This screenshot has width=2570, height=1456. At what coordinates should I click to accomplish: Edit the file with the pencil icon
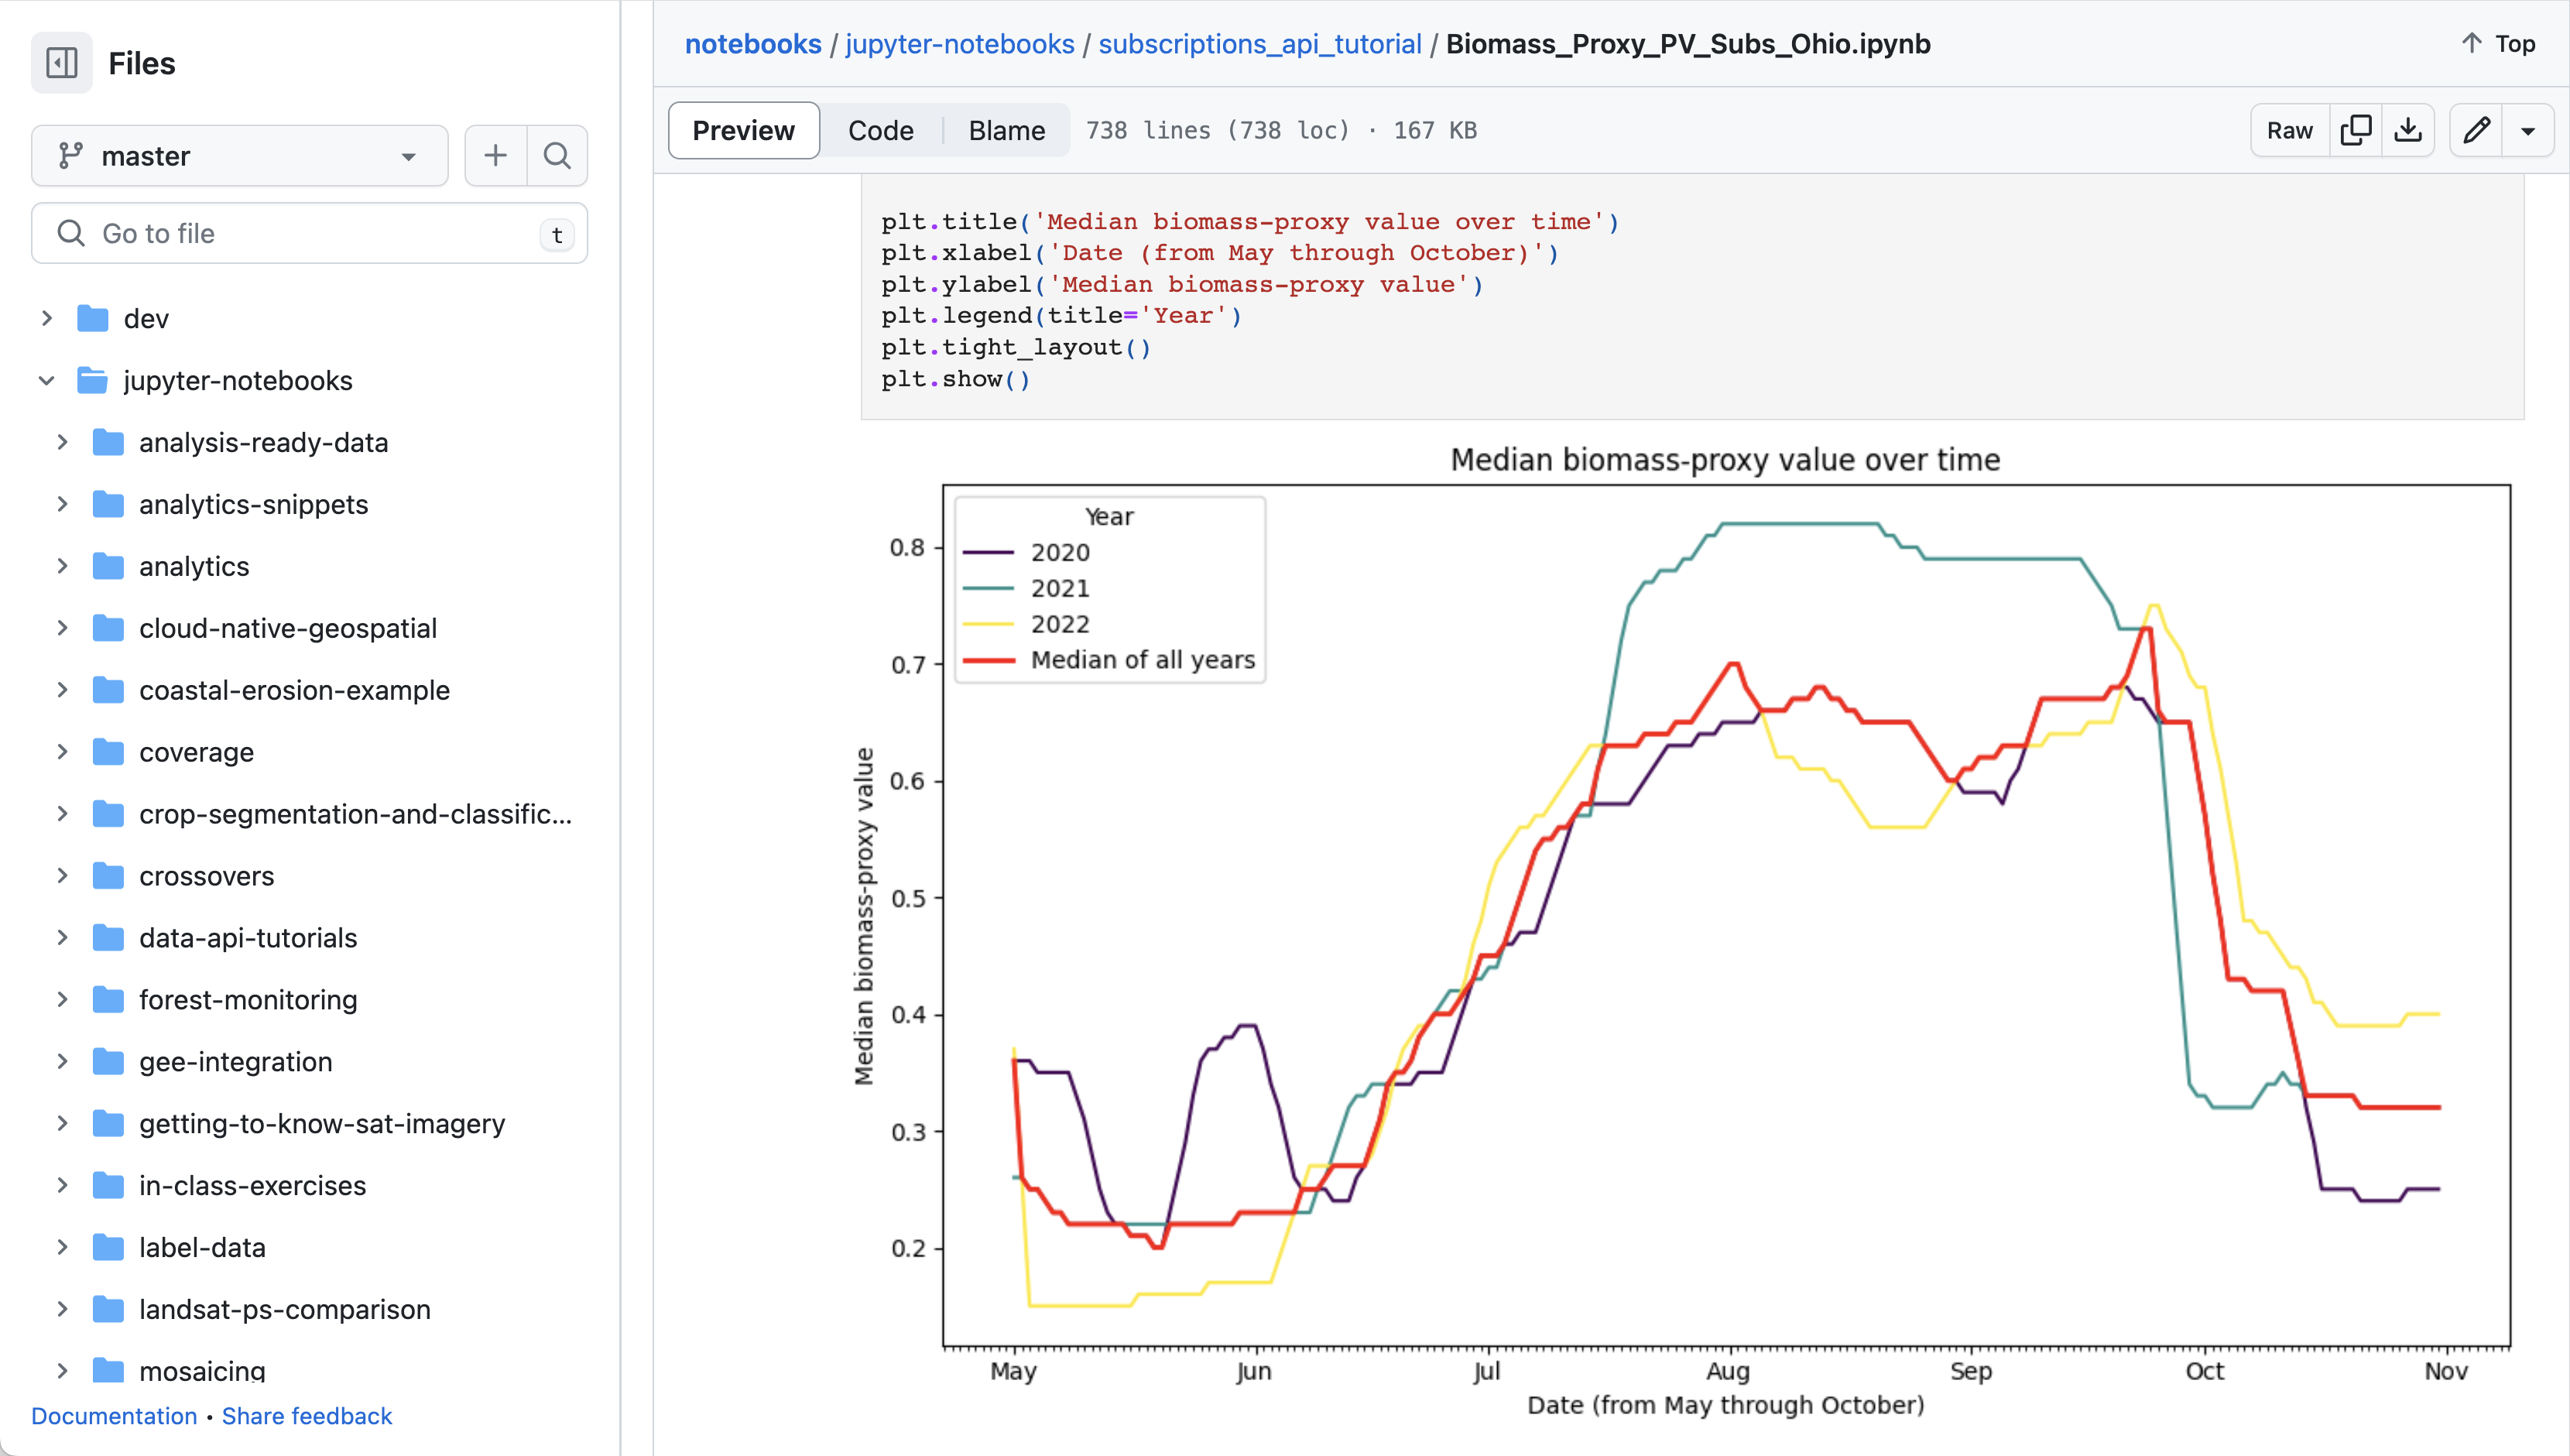[2477, 130]
